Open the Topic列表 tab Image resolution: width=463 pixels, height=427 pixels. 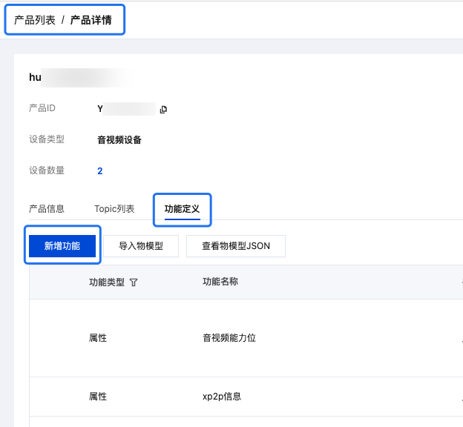click(x=114, y=208)
